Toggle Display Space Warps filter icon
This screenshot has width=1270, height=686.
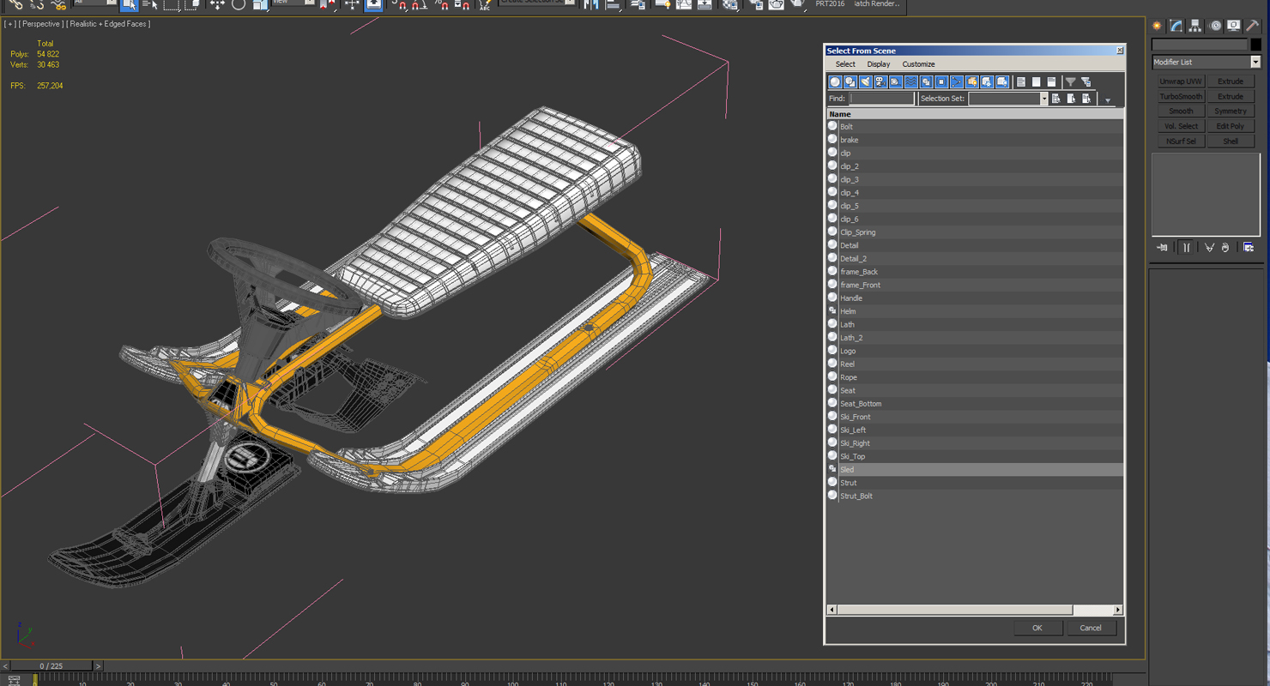click(911, 82)
